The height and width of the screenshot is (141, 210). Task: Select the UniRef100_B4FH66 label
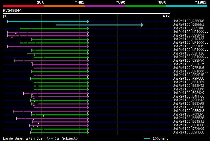pyautogui.click(x=188, y=97)
